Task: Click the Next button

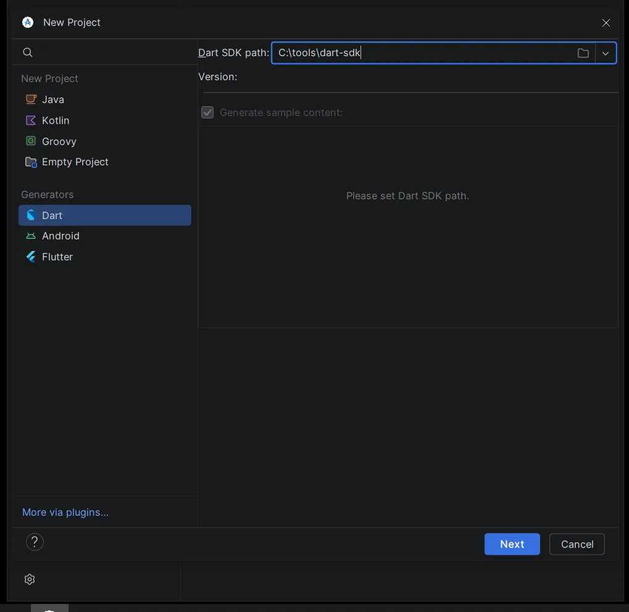Action: point(512,544)
